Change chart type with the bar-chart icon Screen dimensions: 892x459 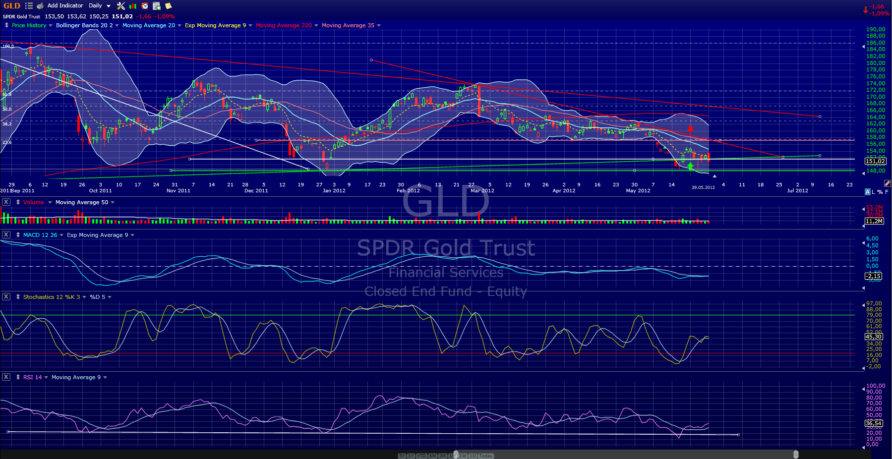pyautogui.click(x=133, y=6)
